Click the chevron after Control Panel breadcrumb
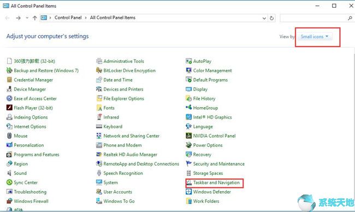This screenshot has height=212, width=355. [86, 17]
